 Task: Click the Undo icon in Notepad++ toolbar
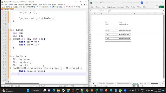[26, 7]
